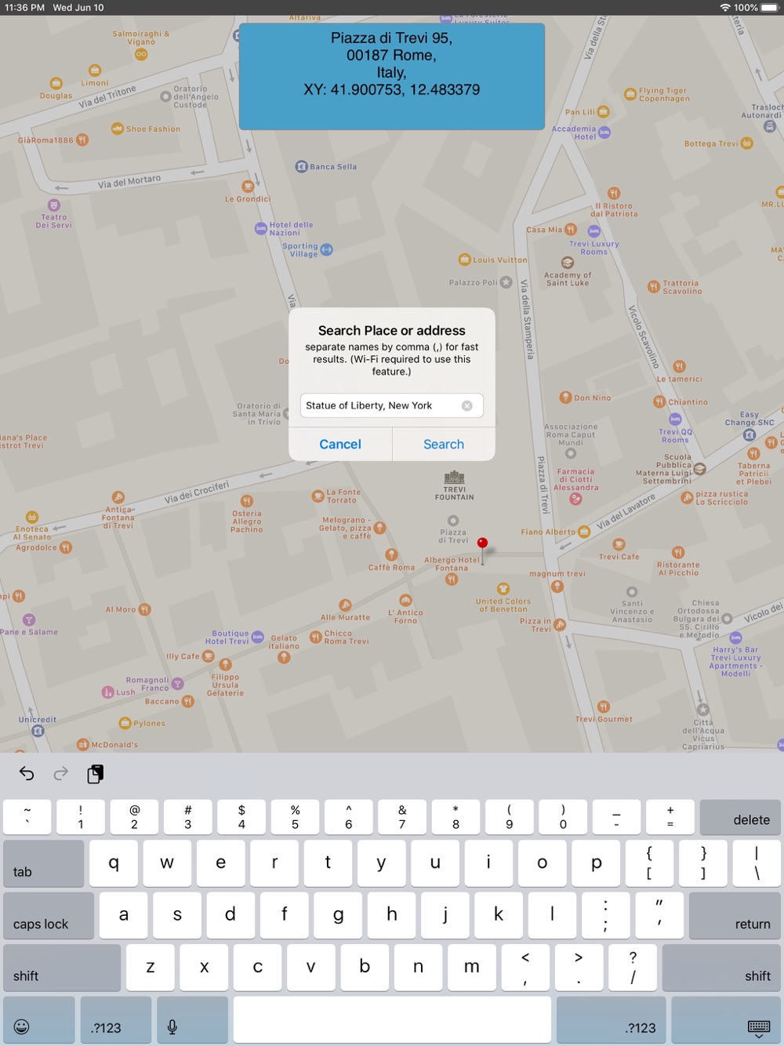784x1046 pixels.
Task: Switch to symbols with right .?123 key
Action: pos(612,1020)
